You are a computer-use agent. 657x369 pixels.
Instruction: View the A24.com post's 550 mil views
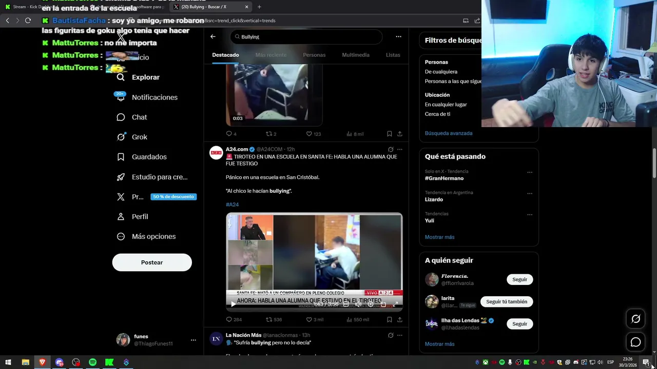(358, 319)
